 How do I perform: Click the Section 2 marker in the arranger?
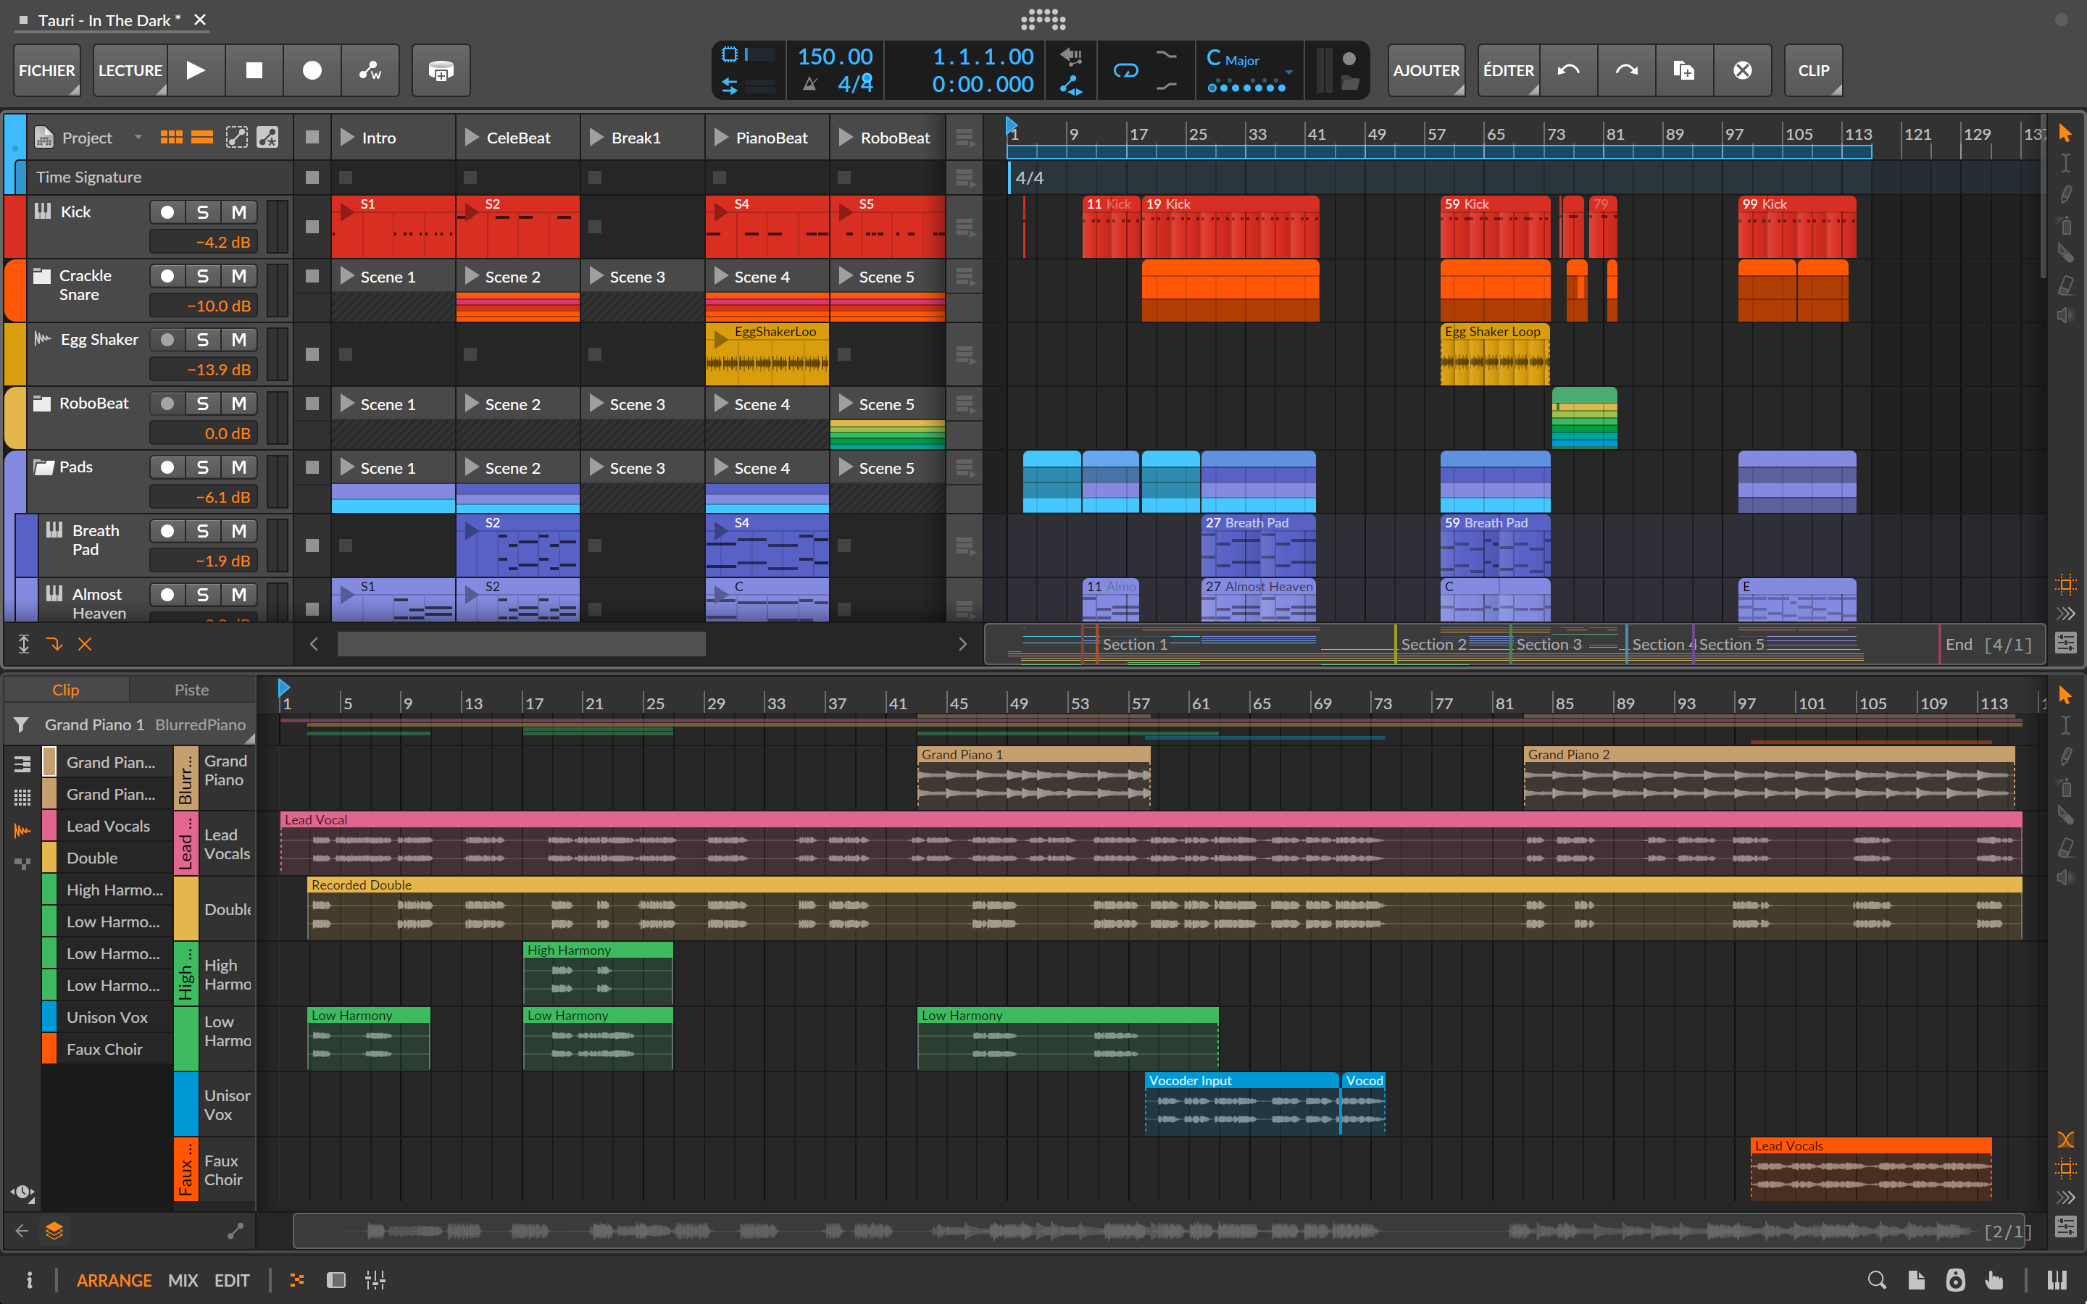1433,643
